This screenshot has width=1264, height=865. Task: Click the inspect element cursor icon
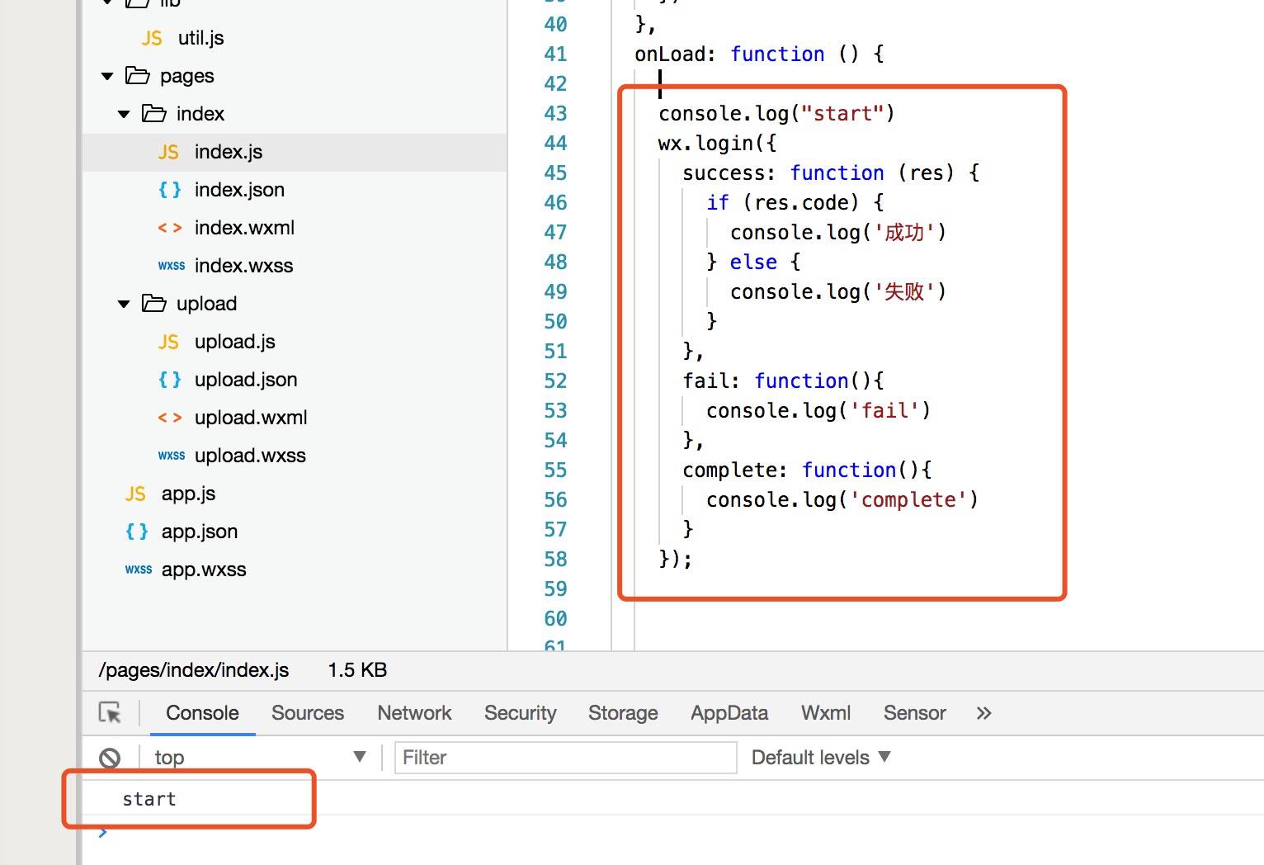[x=110, y=712]
